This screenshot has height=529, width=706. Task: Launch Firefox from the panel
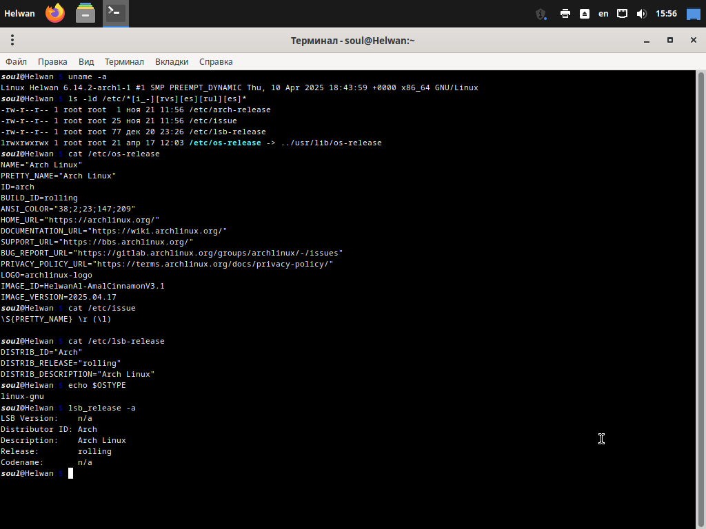(55, 13)
